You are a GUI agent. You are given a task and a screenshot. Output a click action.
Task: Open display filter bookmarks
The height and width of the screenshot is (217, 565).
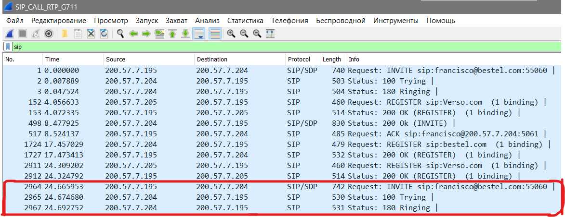pos(7,47)
